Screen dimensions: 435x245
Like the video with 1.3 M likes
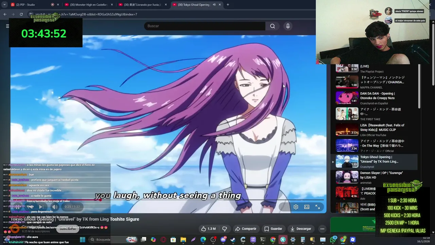coord(208,229)
